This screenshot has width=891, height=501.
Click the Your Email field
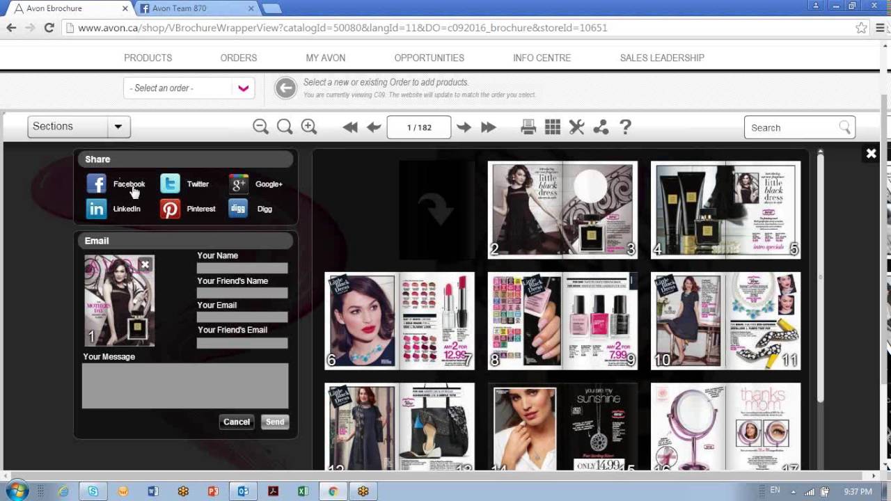[242, 317]
